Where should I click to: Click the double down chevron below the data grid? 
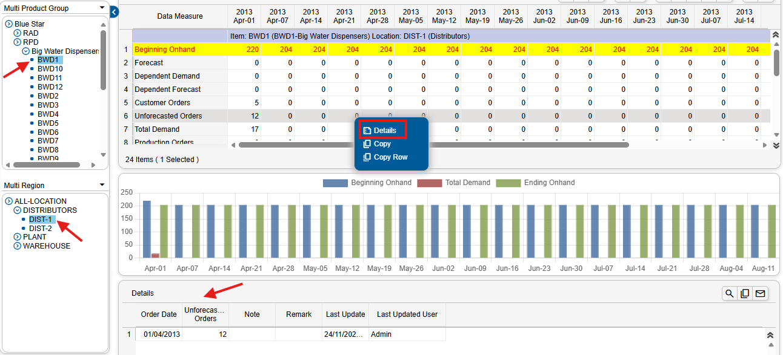[776, 145]
